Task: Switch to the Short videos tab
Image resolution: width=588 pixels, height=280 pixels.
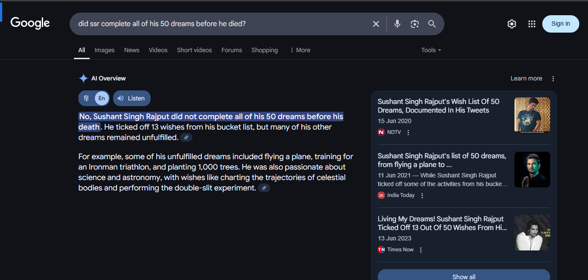Action: point(195,50)
